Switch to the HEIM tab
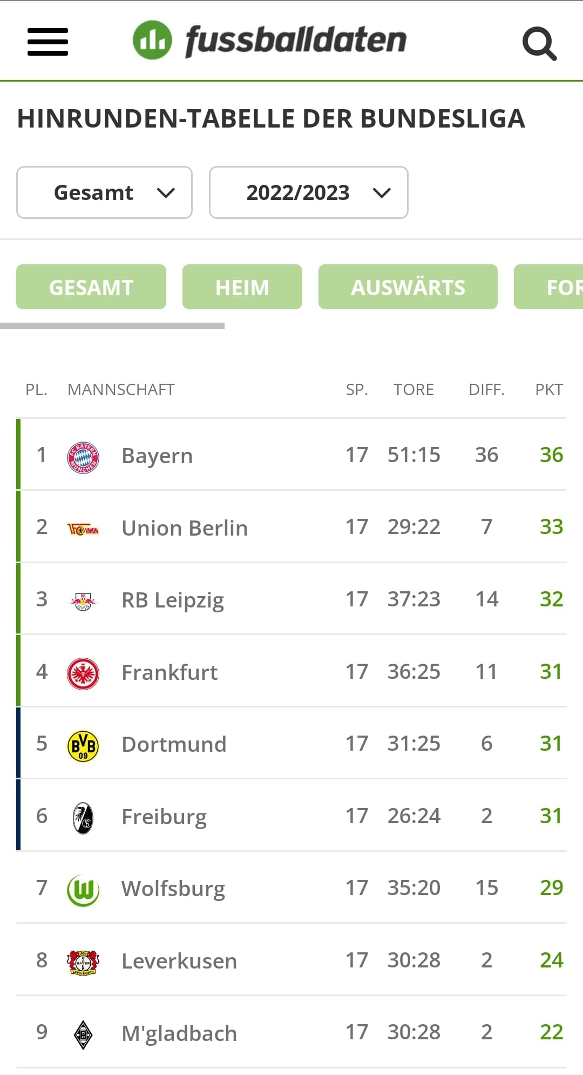 tap(242, 287)
